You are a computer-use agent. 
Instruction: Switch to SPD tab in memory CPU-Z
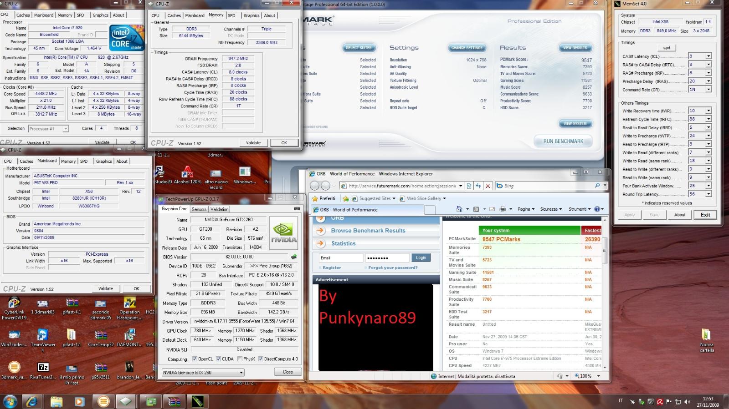(231, 15)
